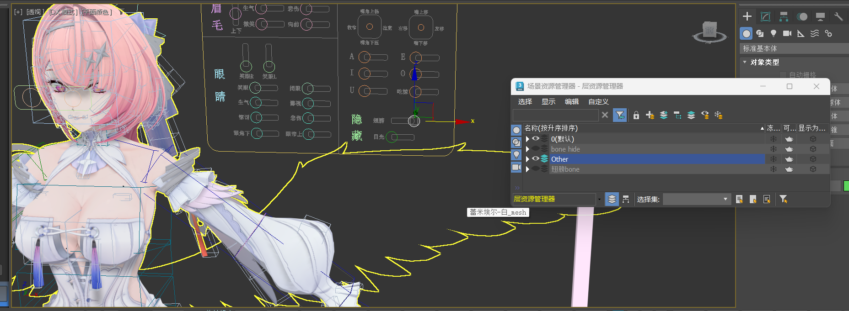849x311 pixels.
Task: Expand the bone hide layer tree arrow
Action: [x=527, y=149]
